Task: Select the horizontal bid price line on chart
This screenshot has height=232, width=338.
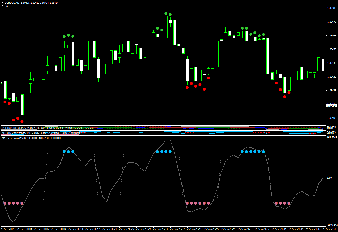Action: pyautogui.click(x=163, y=106)
